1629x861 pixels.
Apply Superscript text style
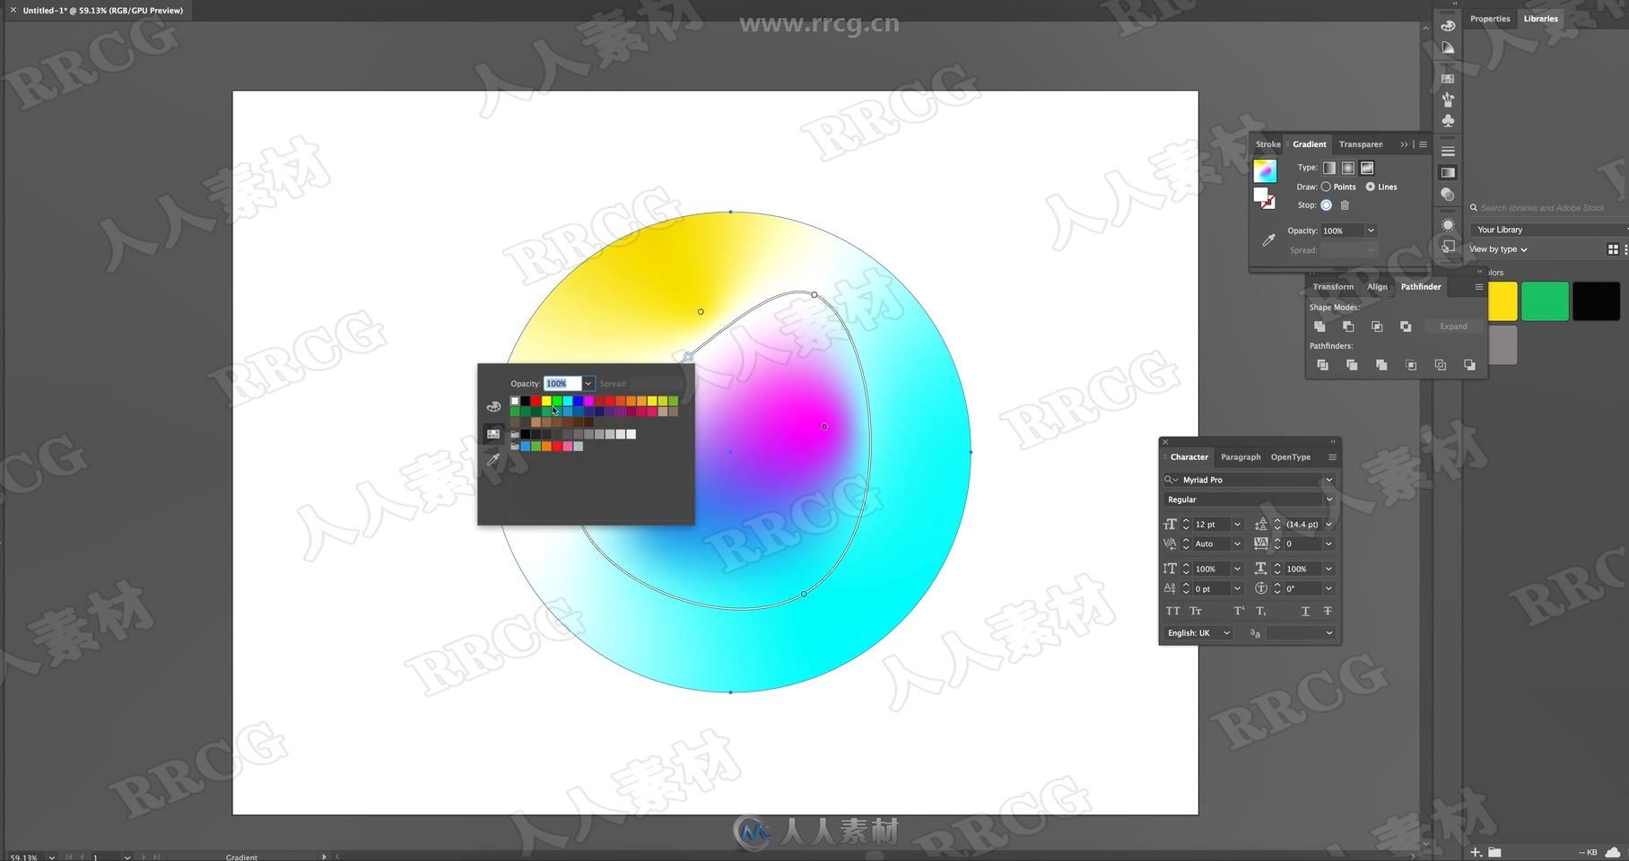coord(1239,611)
